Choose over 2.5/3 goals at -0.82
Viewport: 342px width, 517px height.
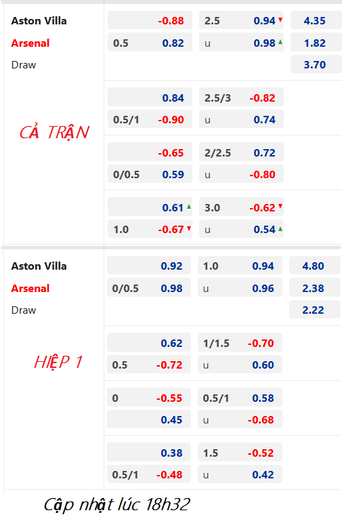click(241, 98)
